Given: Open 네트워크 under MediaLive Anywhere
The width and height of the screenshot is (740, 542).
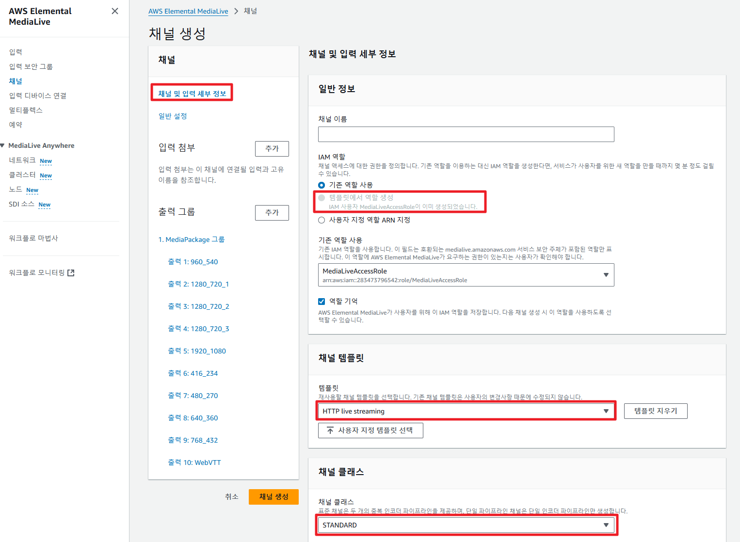Looking at the screenshot, I should point(22,160).
